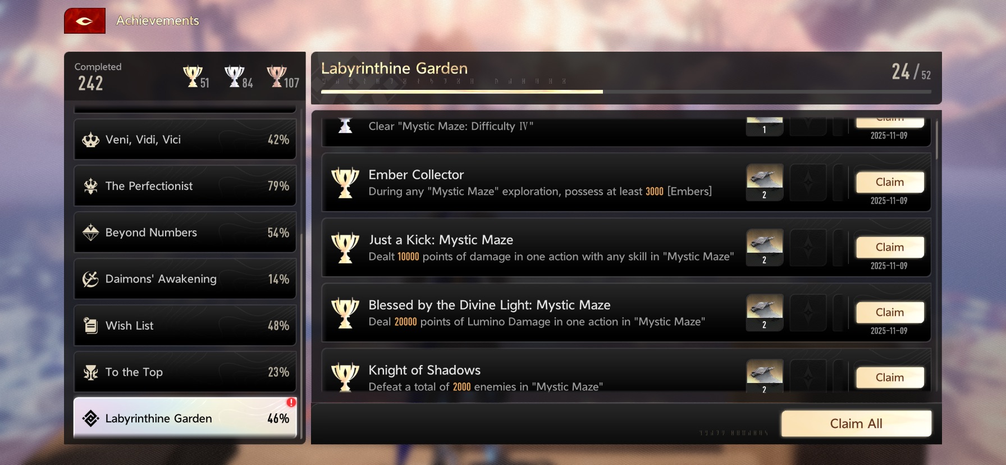Claim the Blessed by the Divine Light reward
This screenshot has height=465, width=1006.
(x=890, y=312)
